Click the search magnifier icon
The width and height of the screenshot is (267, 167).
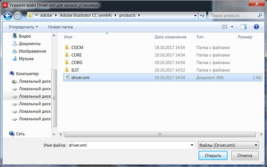pyautogui.click(x=260, y=15)
